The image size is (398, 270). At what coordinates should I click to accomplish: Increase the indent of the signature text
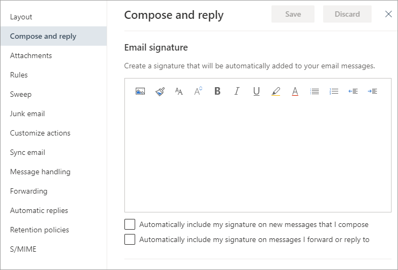point(372,91)
